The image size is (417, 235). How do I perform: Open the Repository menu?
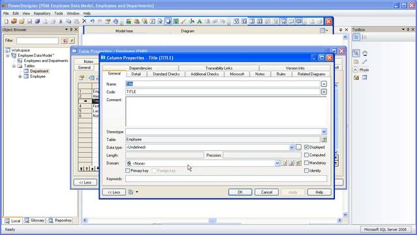coord(42,13)
